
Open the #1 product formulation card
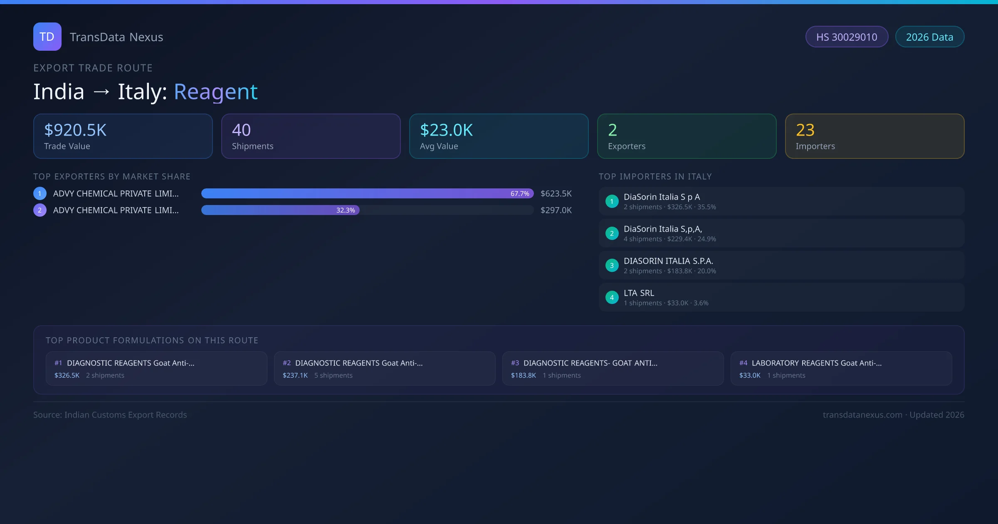tap(156, 368)
